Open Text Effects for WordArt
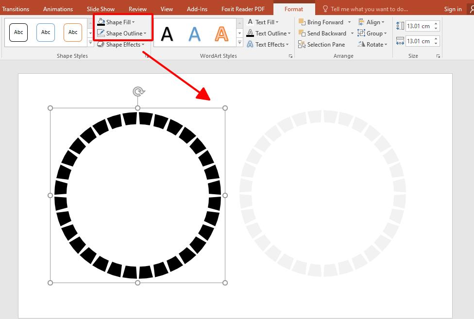Image resolution: width=474 pixels, height=319 pixels. (x=267, y=44)
